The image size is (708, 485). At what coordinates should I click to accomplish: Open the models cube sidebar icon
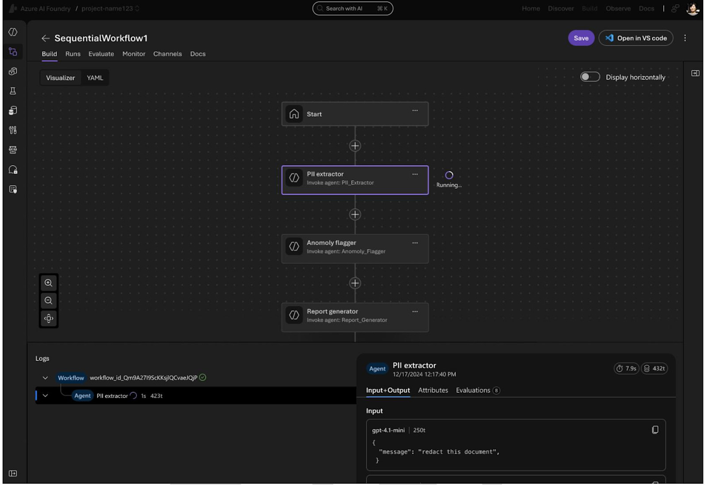click(13, 71)
